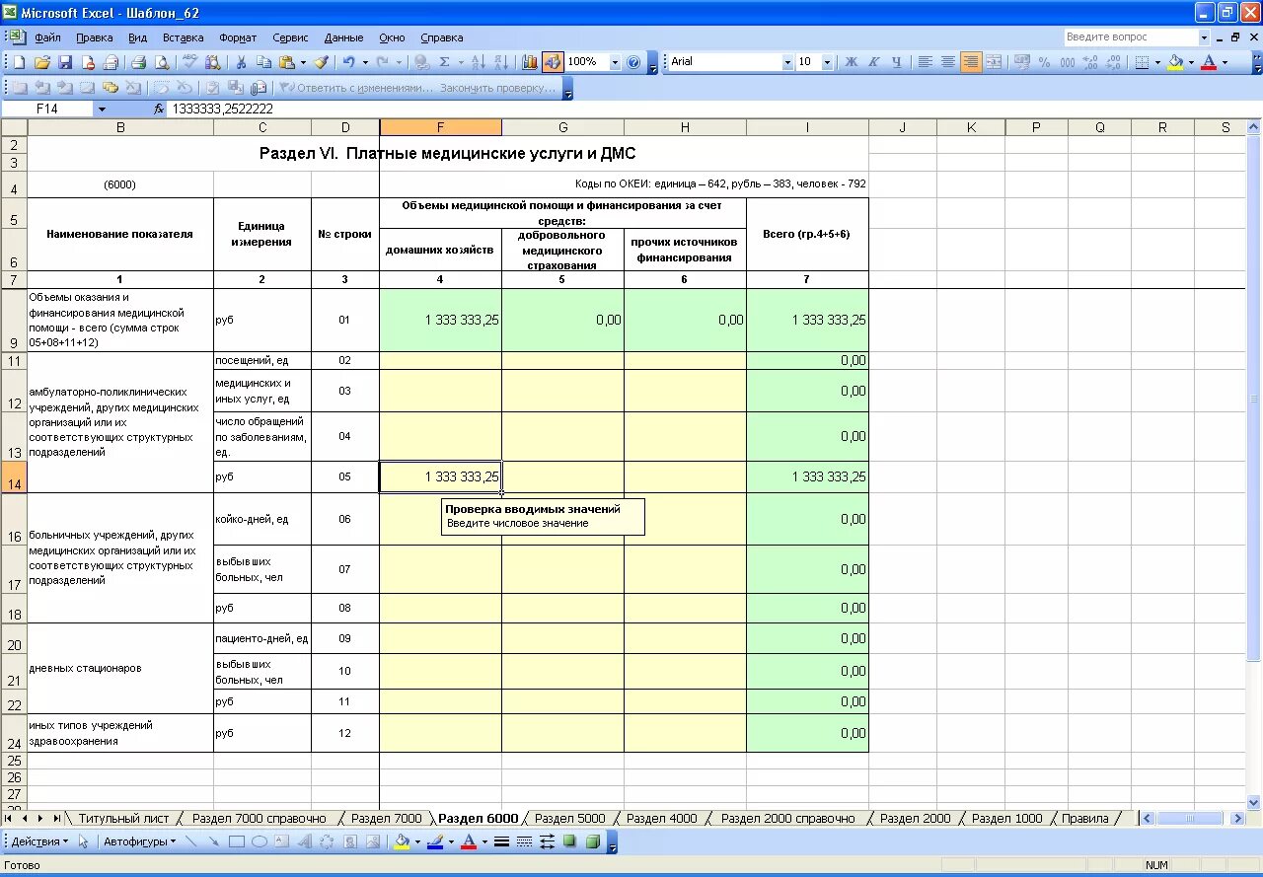Expand the Name Box dropdown arrow
Screen dimensions: 1263x877
(102, 110)
